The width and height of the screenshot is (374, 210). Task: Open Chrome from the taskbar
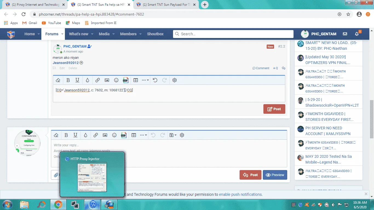pos(58,204)
